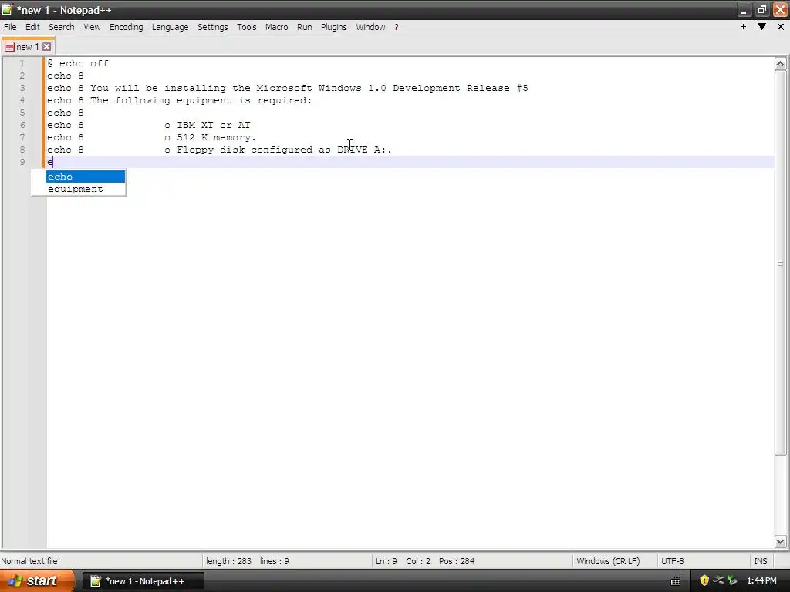790x592 pixels.
Task: Click 'Ln : 9 Col : 2' in status bar
Action: coord(403,561)
